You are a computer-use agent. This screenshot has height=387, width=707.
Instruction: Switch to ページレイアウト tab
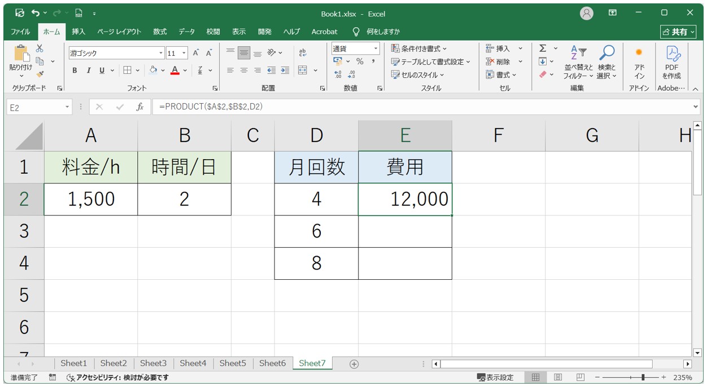[x=119, y=32]
